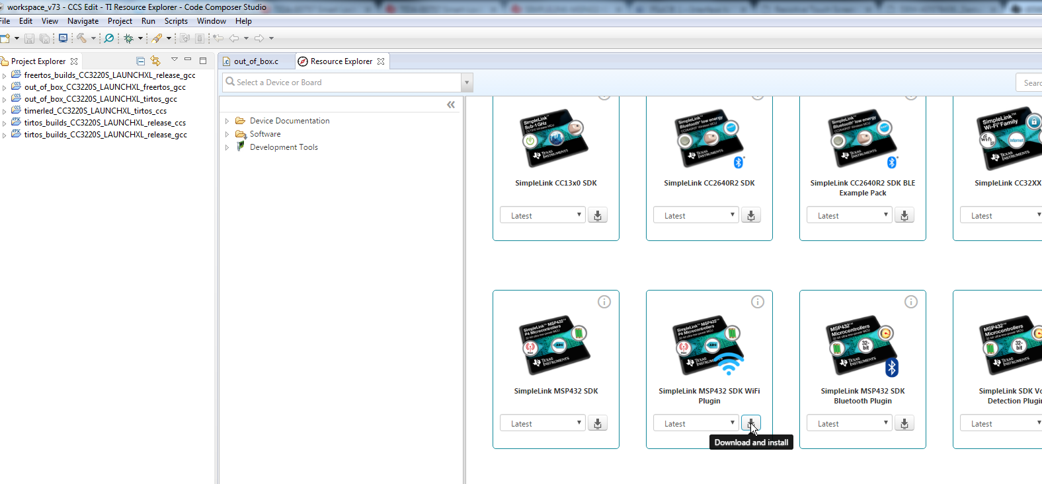Download and install SimpleLink CC13x0 SDK
The height and width of the screenshot is (484, 1042).
tap(598, 215)
